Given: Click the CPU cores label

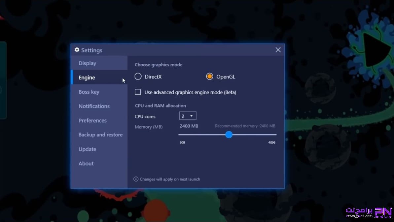Looking at the screenshot, I should (145, 116).
